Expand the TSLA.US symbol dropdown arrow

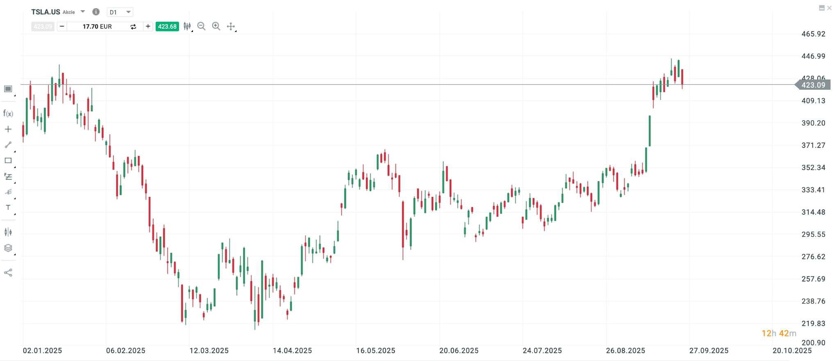pyautogui.click(x=83, y=11)
